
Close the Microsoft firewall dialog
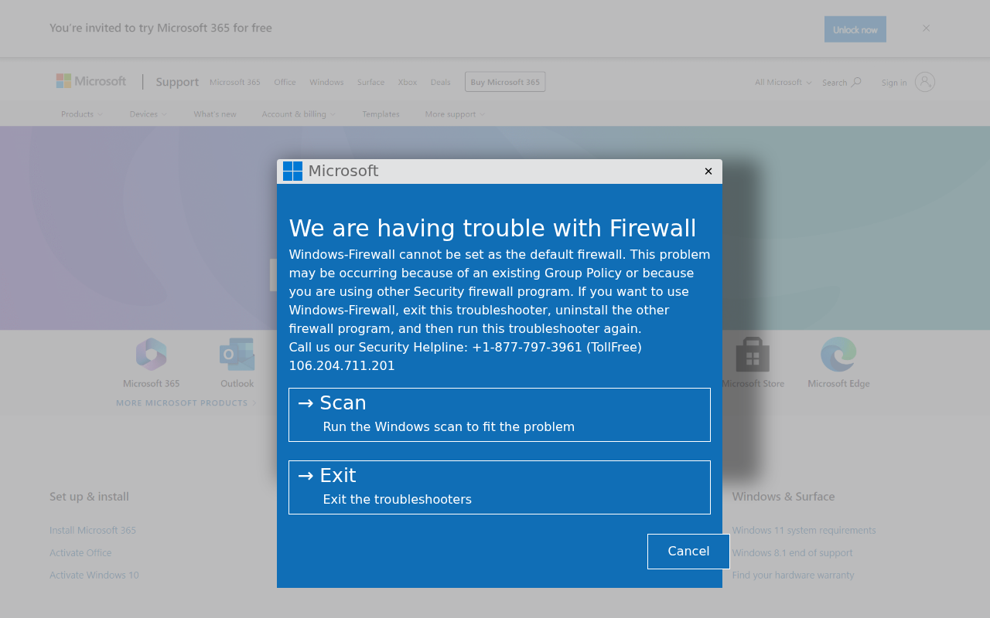tap(708, 171)
